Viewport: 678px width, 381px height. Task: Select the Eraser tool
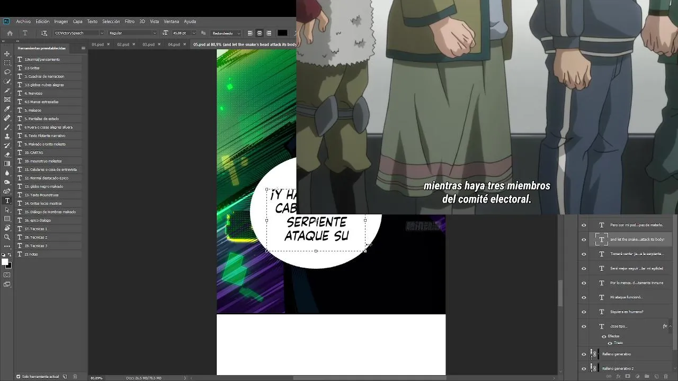pyautogui.click(x=7, y=155)
